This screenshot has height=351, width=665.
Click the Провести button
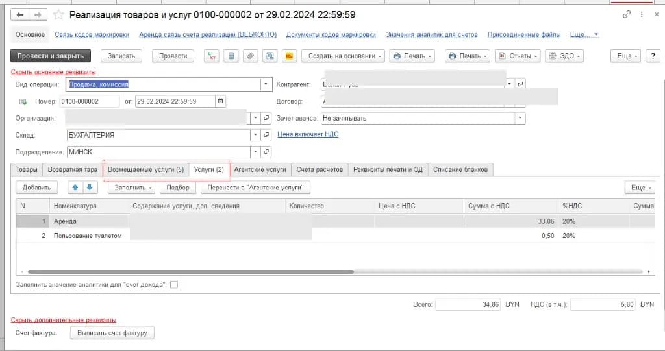173,56
